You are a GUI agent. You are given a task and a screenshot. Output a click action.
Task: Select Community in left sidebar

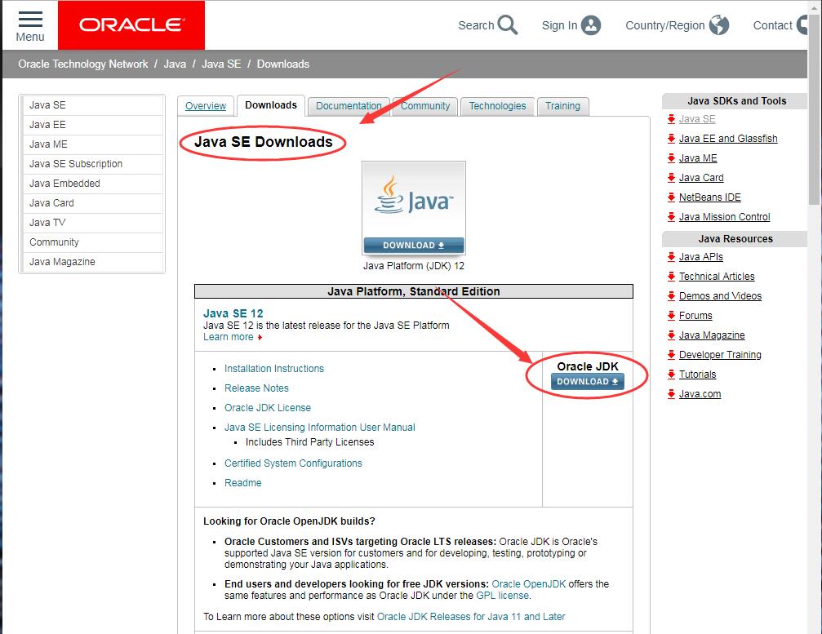[x=93, y=242]
